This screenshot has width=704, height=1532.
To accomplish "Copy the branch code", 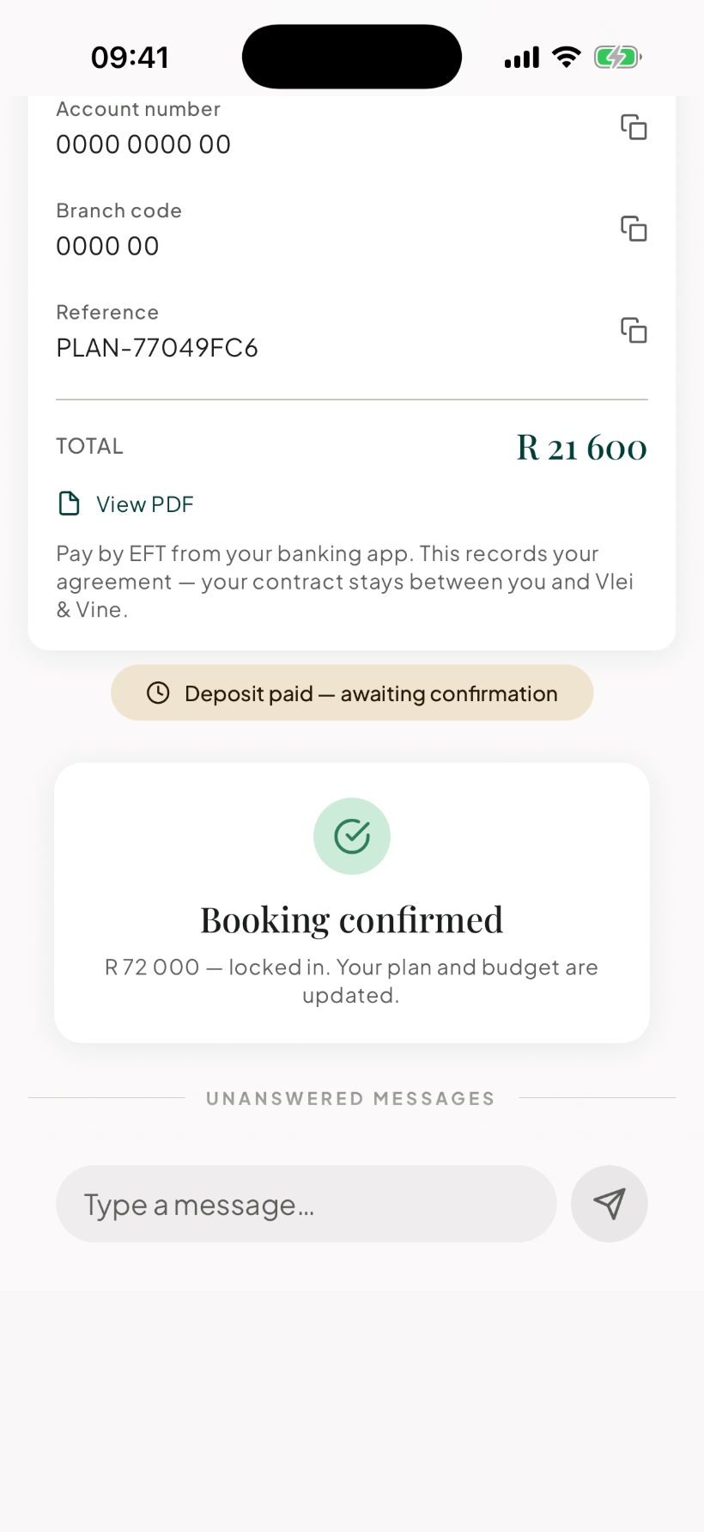I will pyautogui.click(x=634, y=229).
